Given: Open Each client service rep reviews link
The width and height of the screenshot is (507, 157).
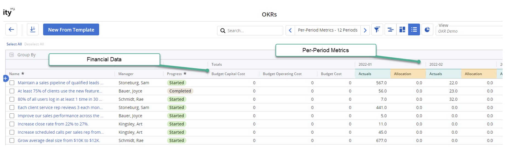Looking at the screenshot, I should (60, 107).
